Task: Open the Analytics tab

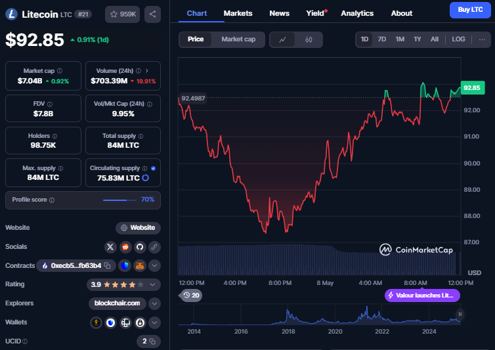Action: [357, 13]
